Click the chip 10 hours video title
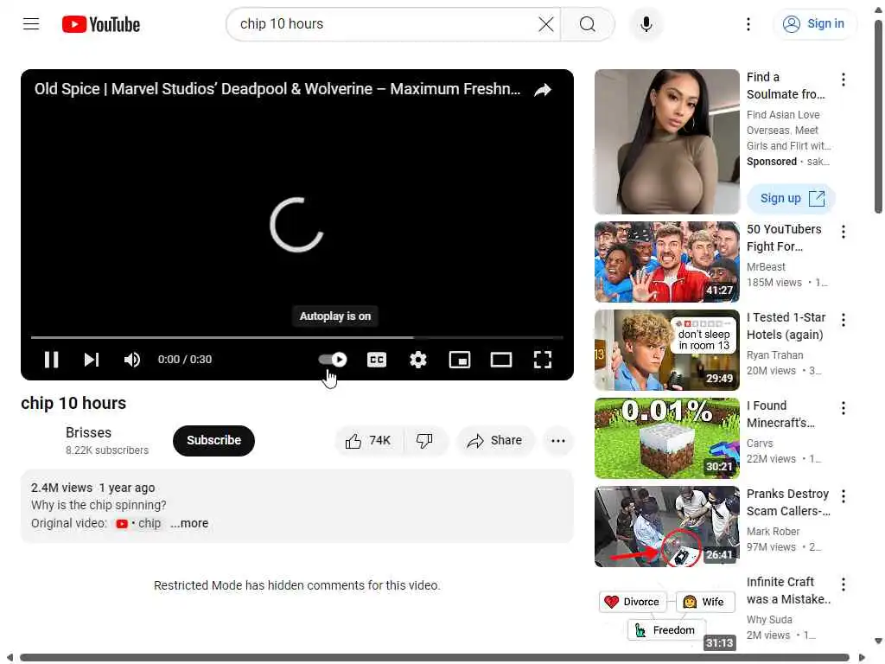885x664 pixels. point(73,403)
